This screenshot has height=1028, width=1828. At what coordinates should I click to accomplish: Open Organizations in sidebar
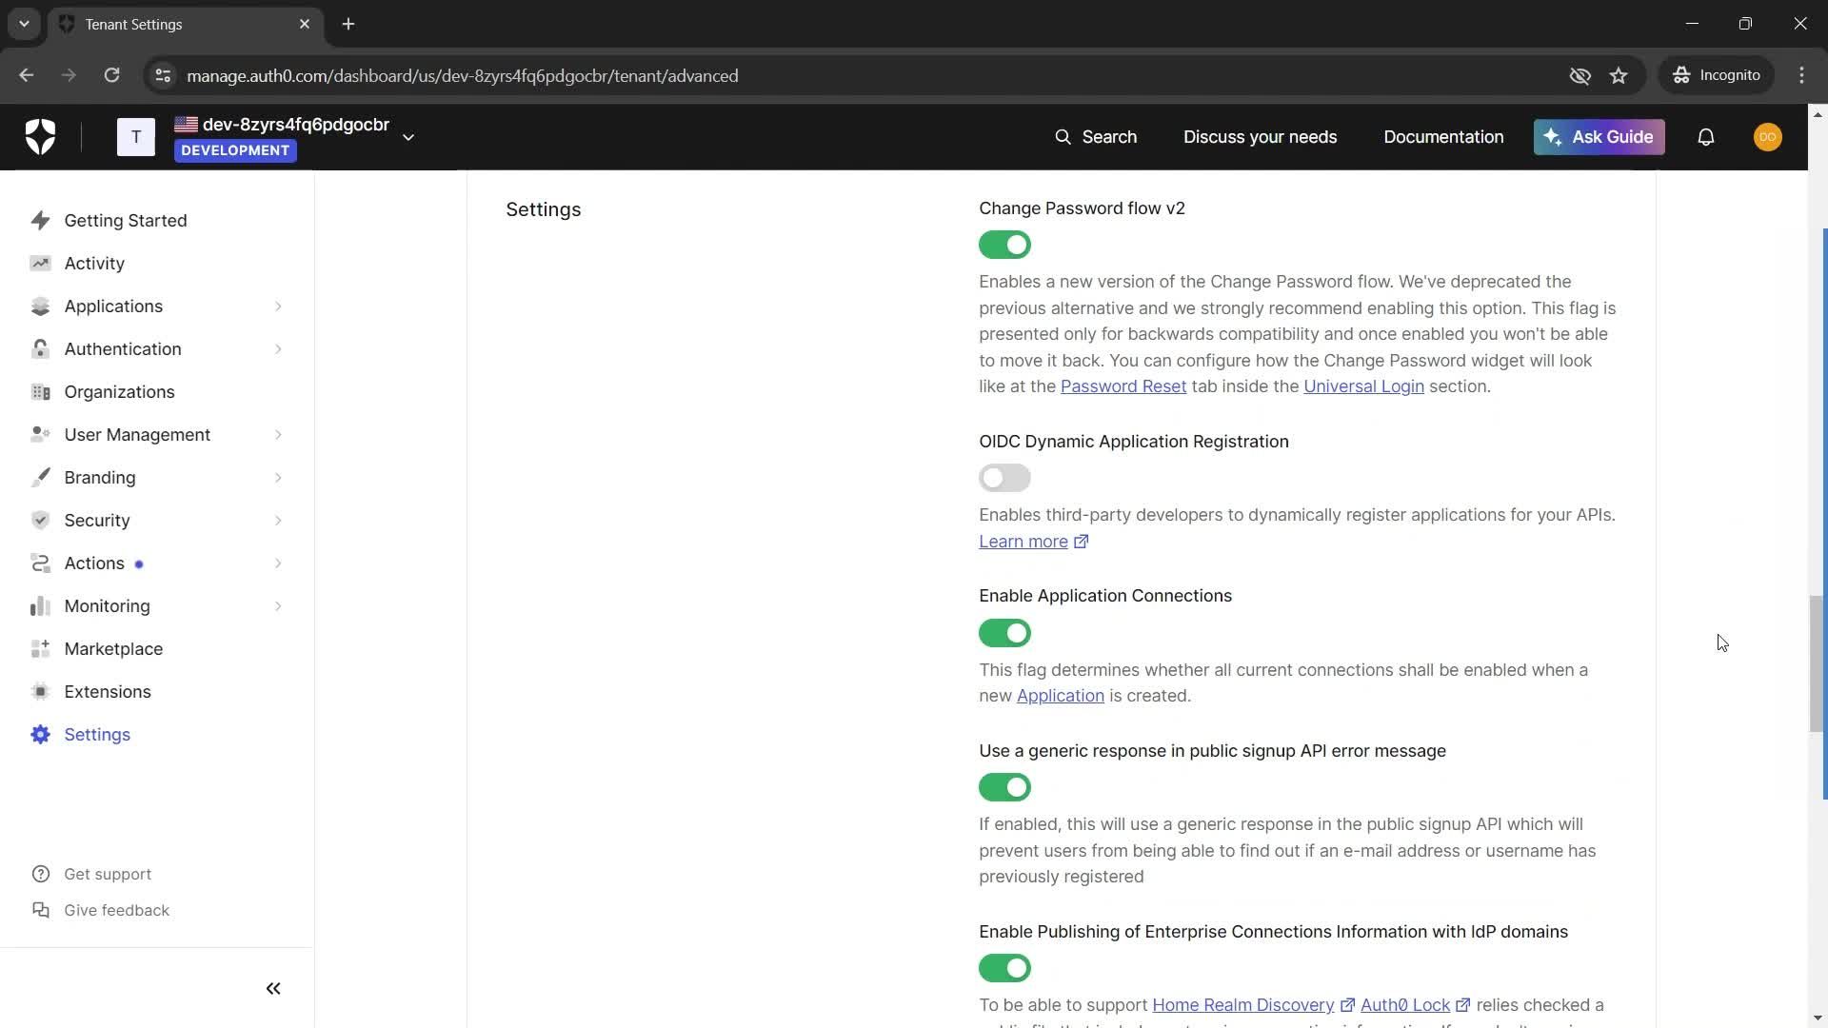[x=119, y=392]
